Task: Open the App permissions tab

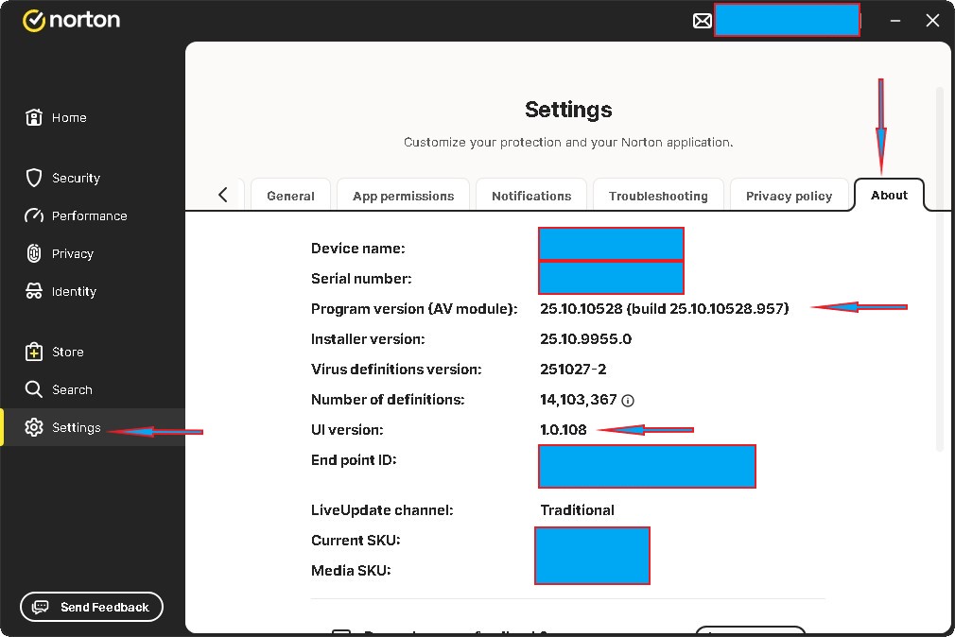Action: [x=403, y=196]
